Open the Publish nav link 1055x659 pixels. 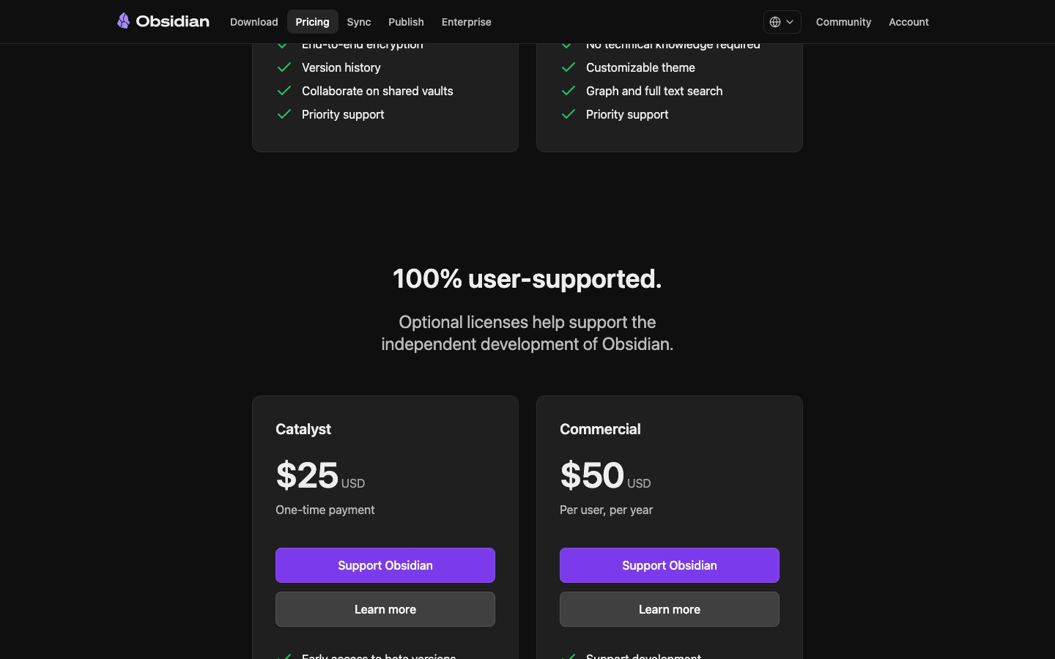click(x=406, y=22)
